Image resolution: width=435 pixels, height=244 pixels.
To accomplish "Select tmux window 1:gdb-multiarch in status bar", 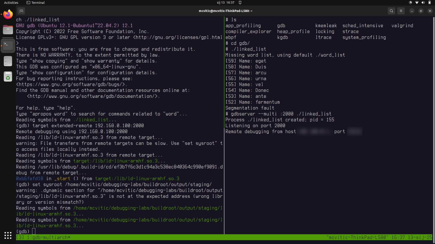I will coord(48,237).
